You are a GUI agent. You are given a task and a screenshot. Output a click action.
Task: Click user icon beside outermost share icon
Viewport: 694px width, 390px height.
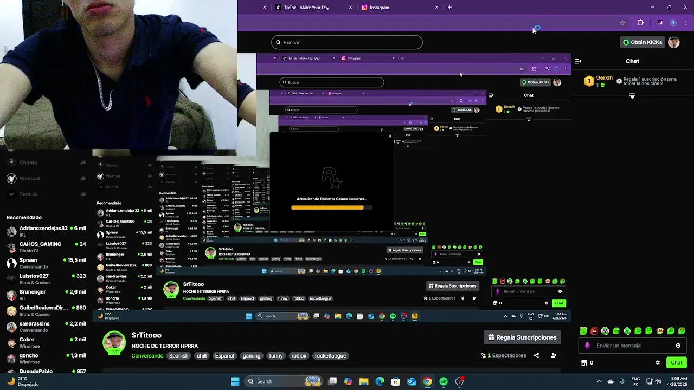[554, 355]
